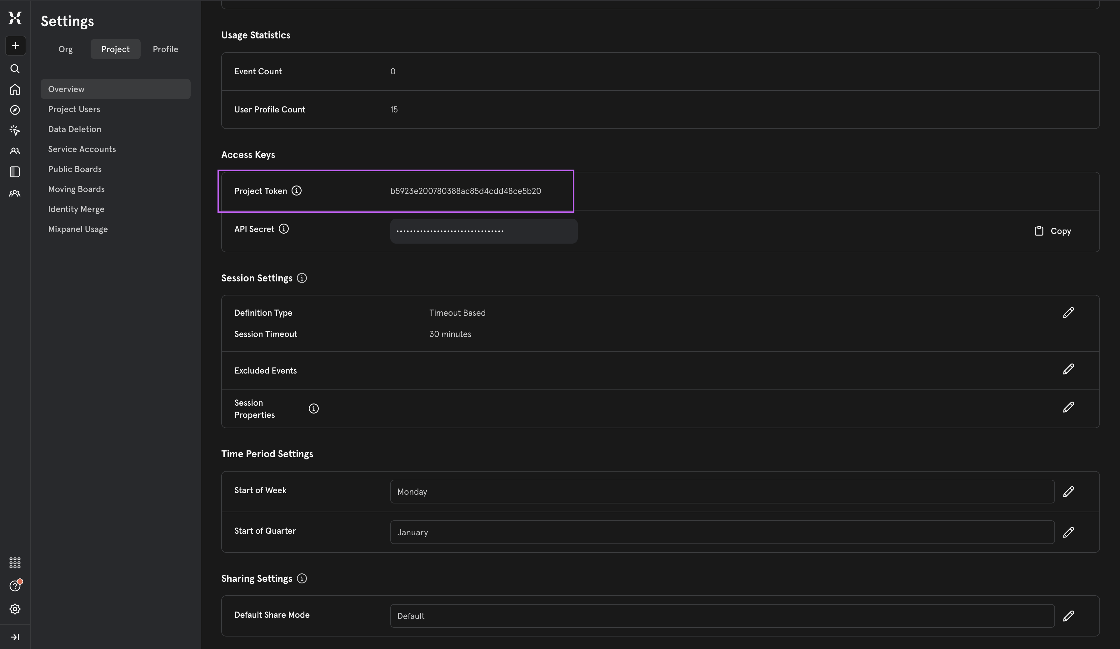Click the Default Share Mode field

(722, 616)
